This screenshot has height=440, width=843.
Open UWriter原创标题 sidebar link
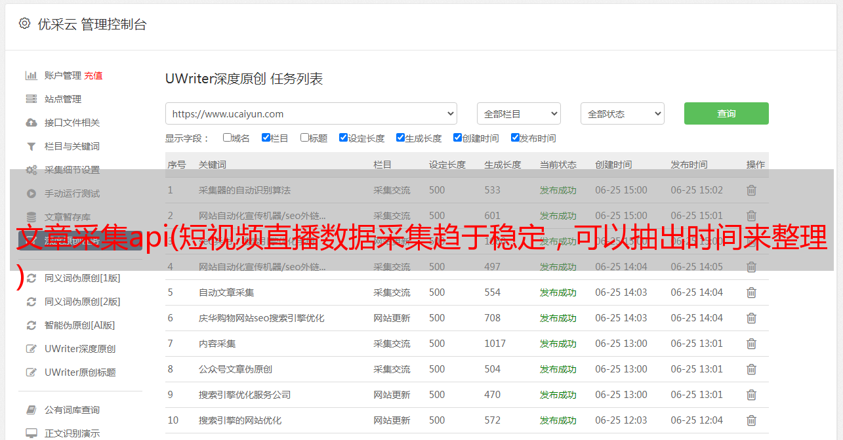[x=80, y=372]
